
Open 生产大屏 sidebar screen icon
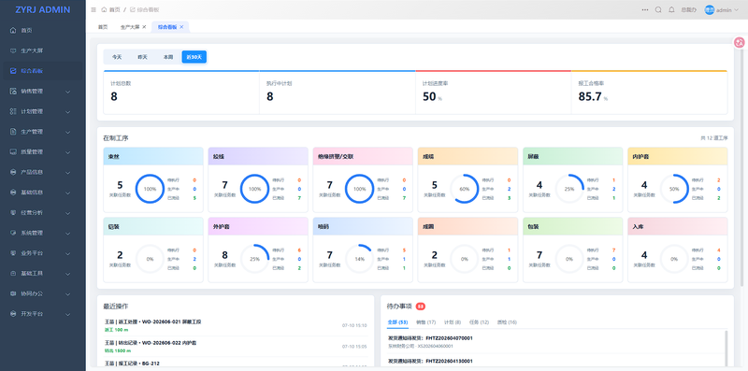point(13,50)
